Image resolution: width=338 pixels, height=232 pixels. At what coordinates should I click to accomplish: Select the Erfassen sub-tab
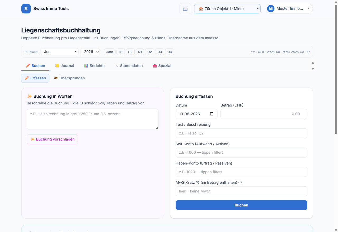coord(35,78)
